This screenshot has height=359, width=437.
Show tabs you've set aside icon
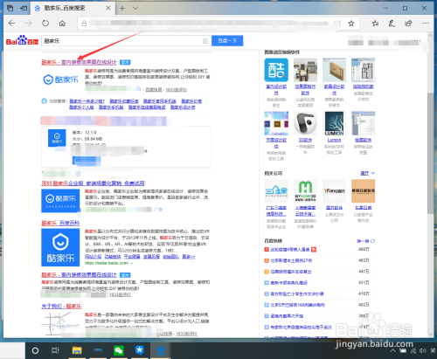[x=10, y=8]
